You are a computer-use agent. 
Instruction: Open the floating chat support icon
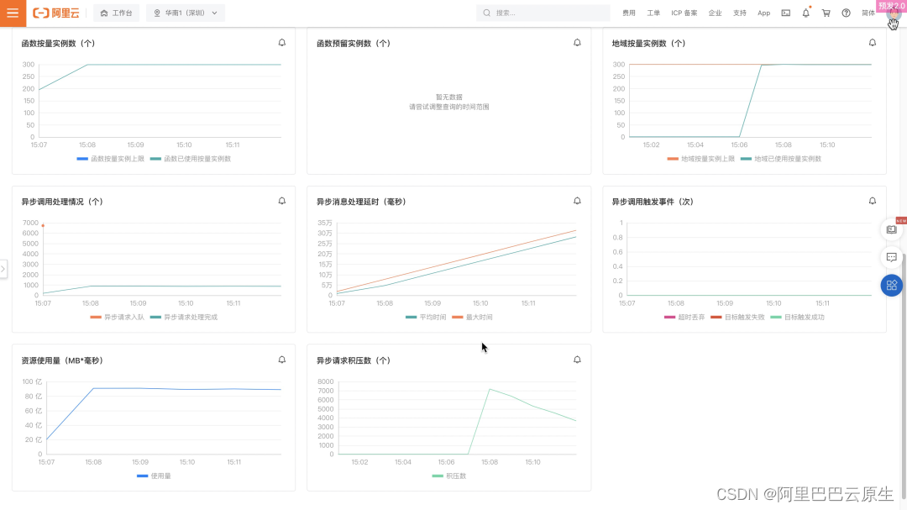[891, 257]
